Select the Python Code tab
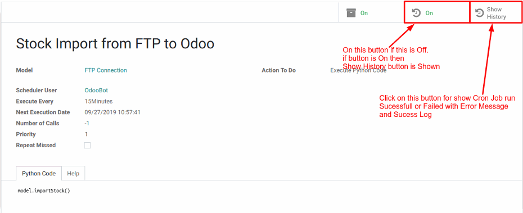The image size is (523, 213). (x=39, y=173)
